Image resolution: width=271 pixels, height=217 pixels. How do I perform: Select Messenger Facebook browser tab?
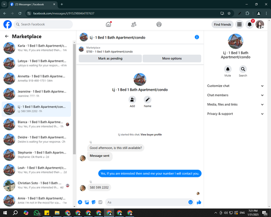33,4
